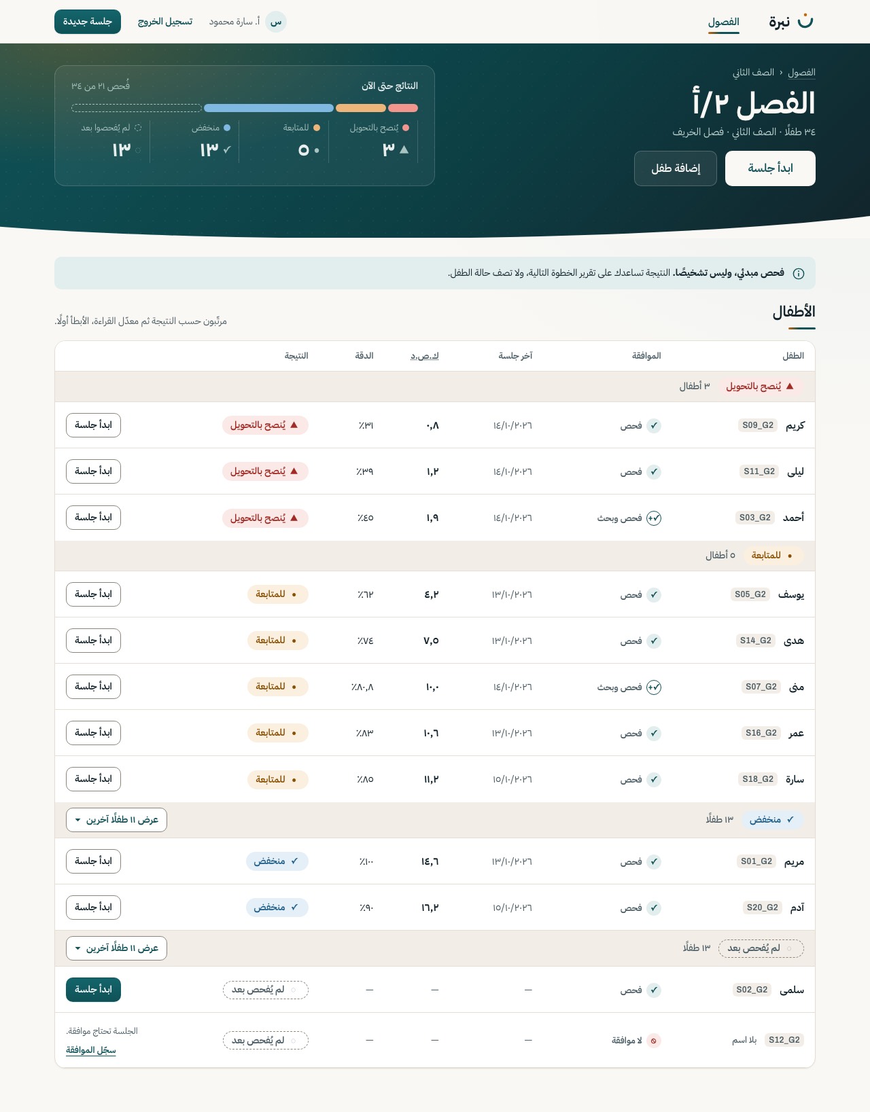Click the فحص وبحث icon in أحمد's row

[x=654, y=518]
